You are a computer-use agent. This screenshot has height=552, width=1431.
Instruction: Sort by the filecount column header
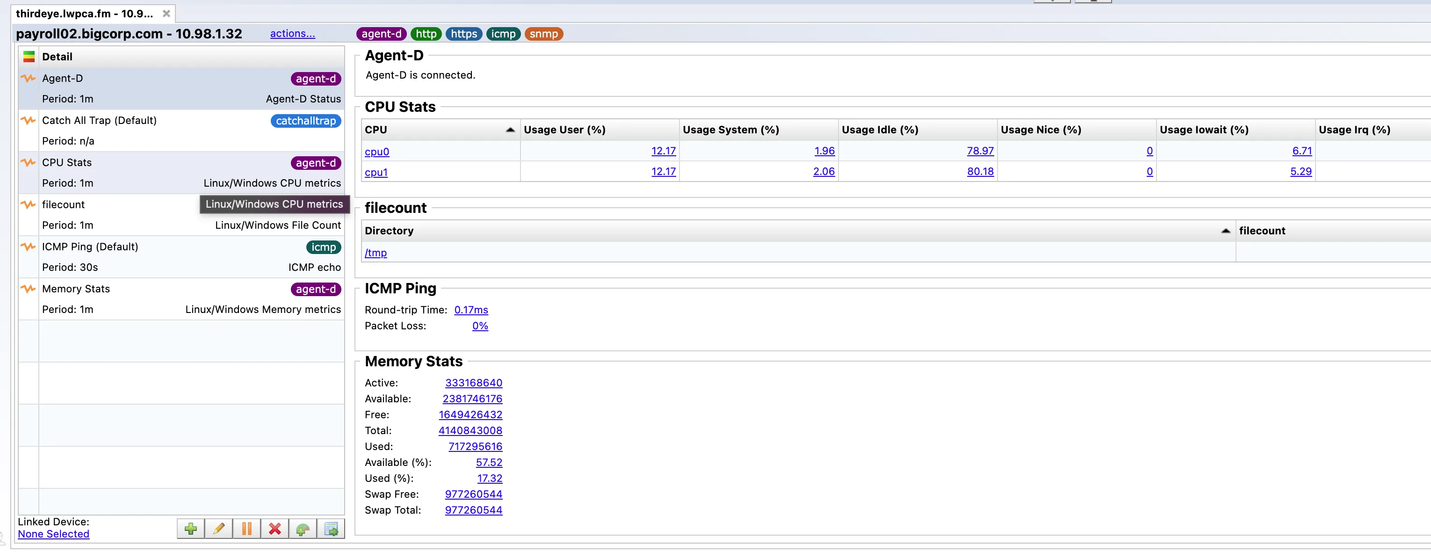[x=1333, y=231]
